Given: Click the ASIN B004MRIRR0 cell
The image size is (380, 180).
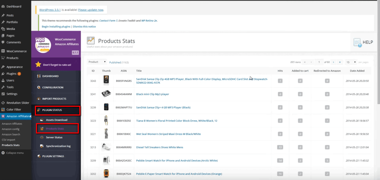Looking at the screenshot, I should tap(124, 147).
